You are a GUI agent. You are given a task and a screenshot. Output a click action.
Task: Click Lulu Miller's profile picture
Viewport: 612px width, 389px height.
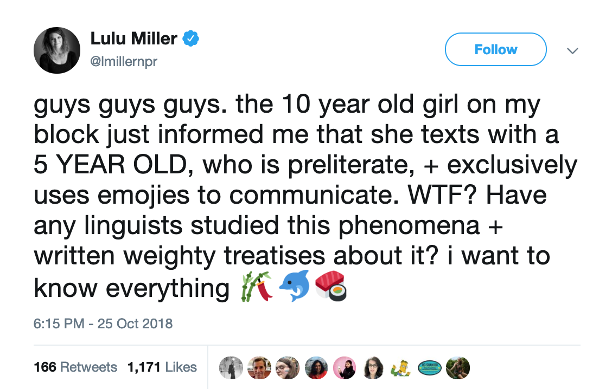[57, 49]
